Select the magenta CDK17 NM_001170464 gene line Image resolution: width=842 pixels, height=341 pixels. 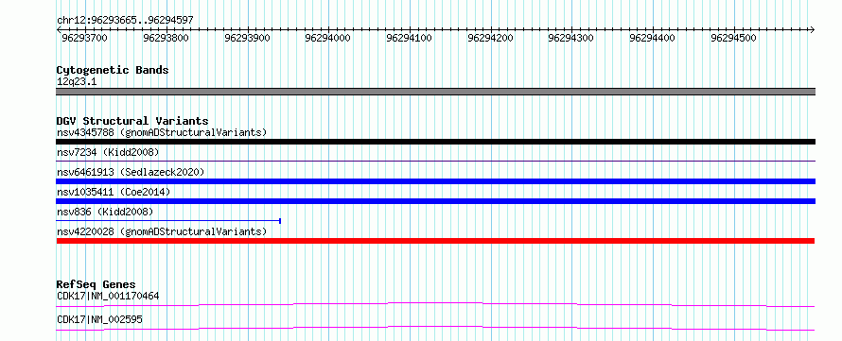pos(435,304)
